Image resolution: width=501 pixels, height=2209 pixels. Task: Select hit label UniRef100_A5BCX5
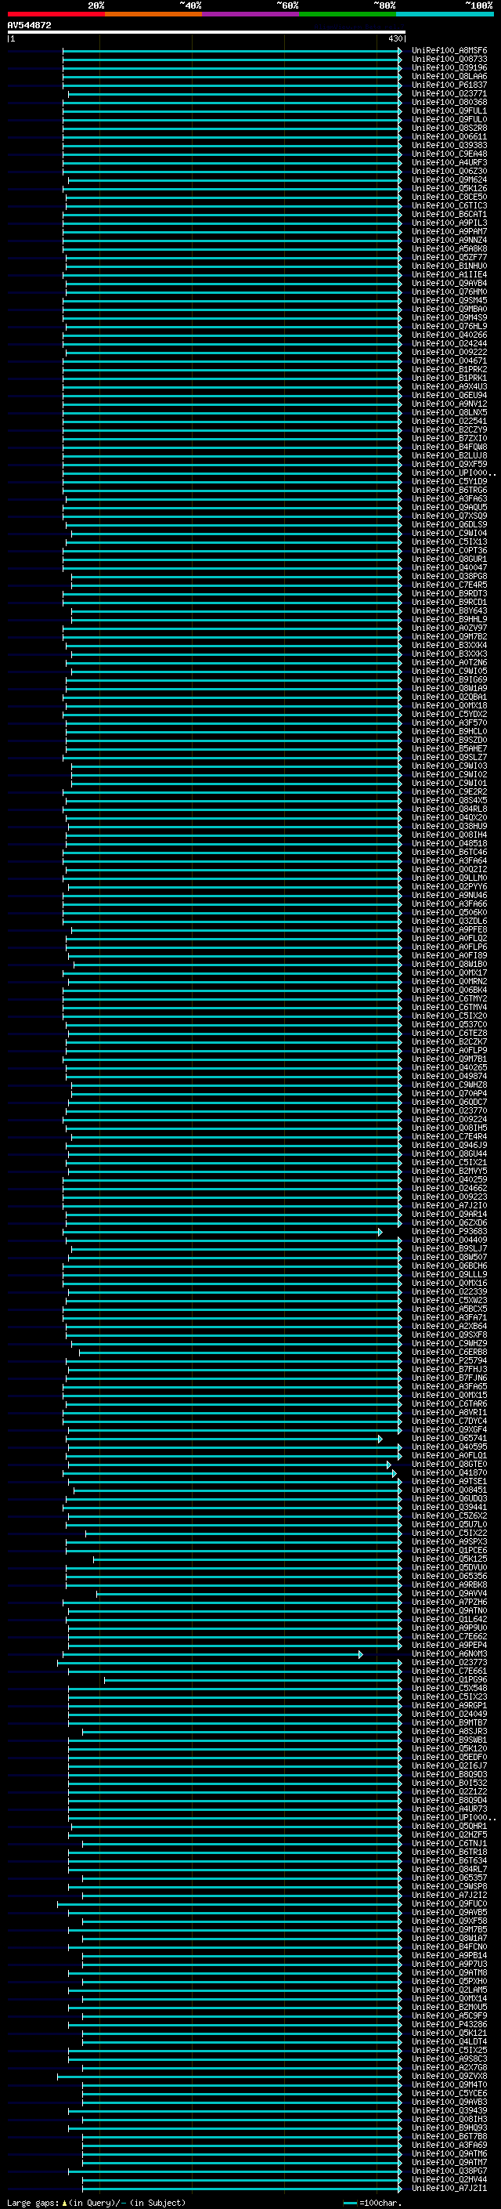point(449,1309)
